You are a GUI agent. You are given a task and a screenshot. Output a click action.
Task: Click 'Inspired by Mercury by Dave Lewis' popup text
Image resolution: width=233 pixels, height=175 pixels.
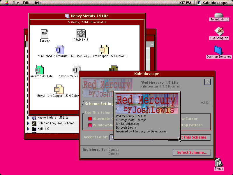pos(141,132)
